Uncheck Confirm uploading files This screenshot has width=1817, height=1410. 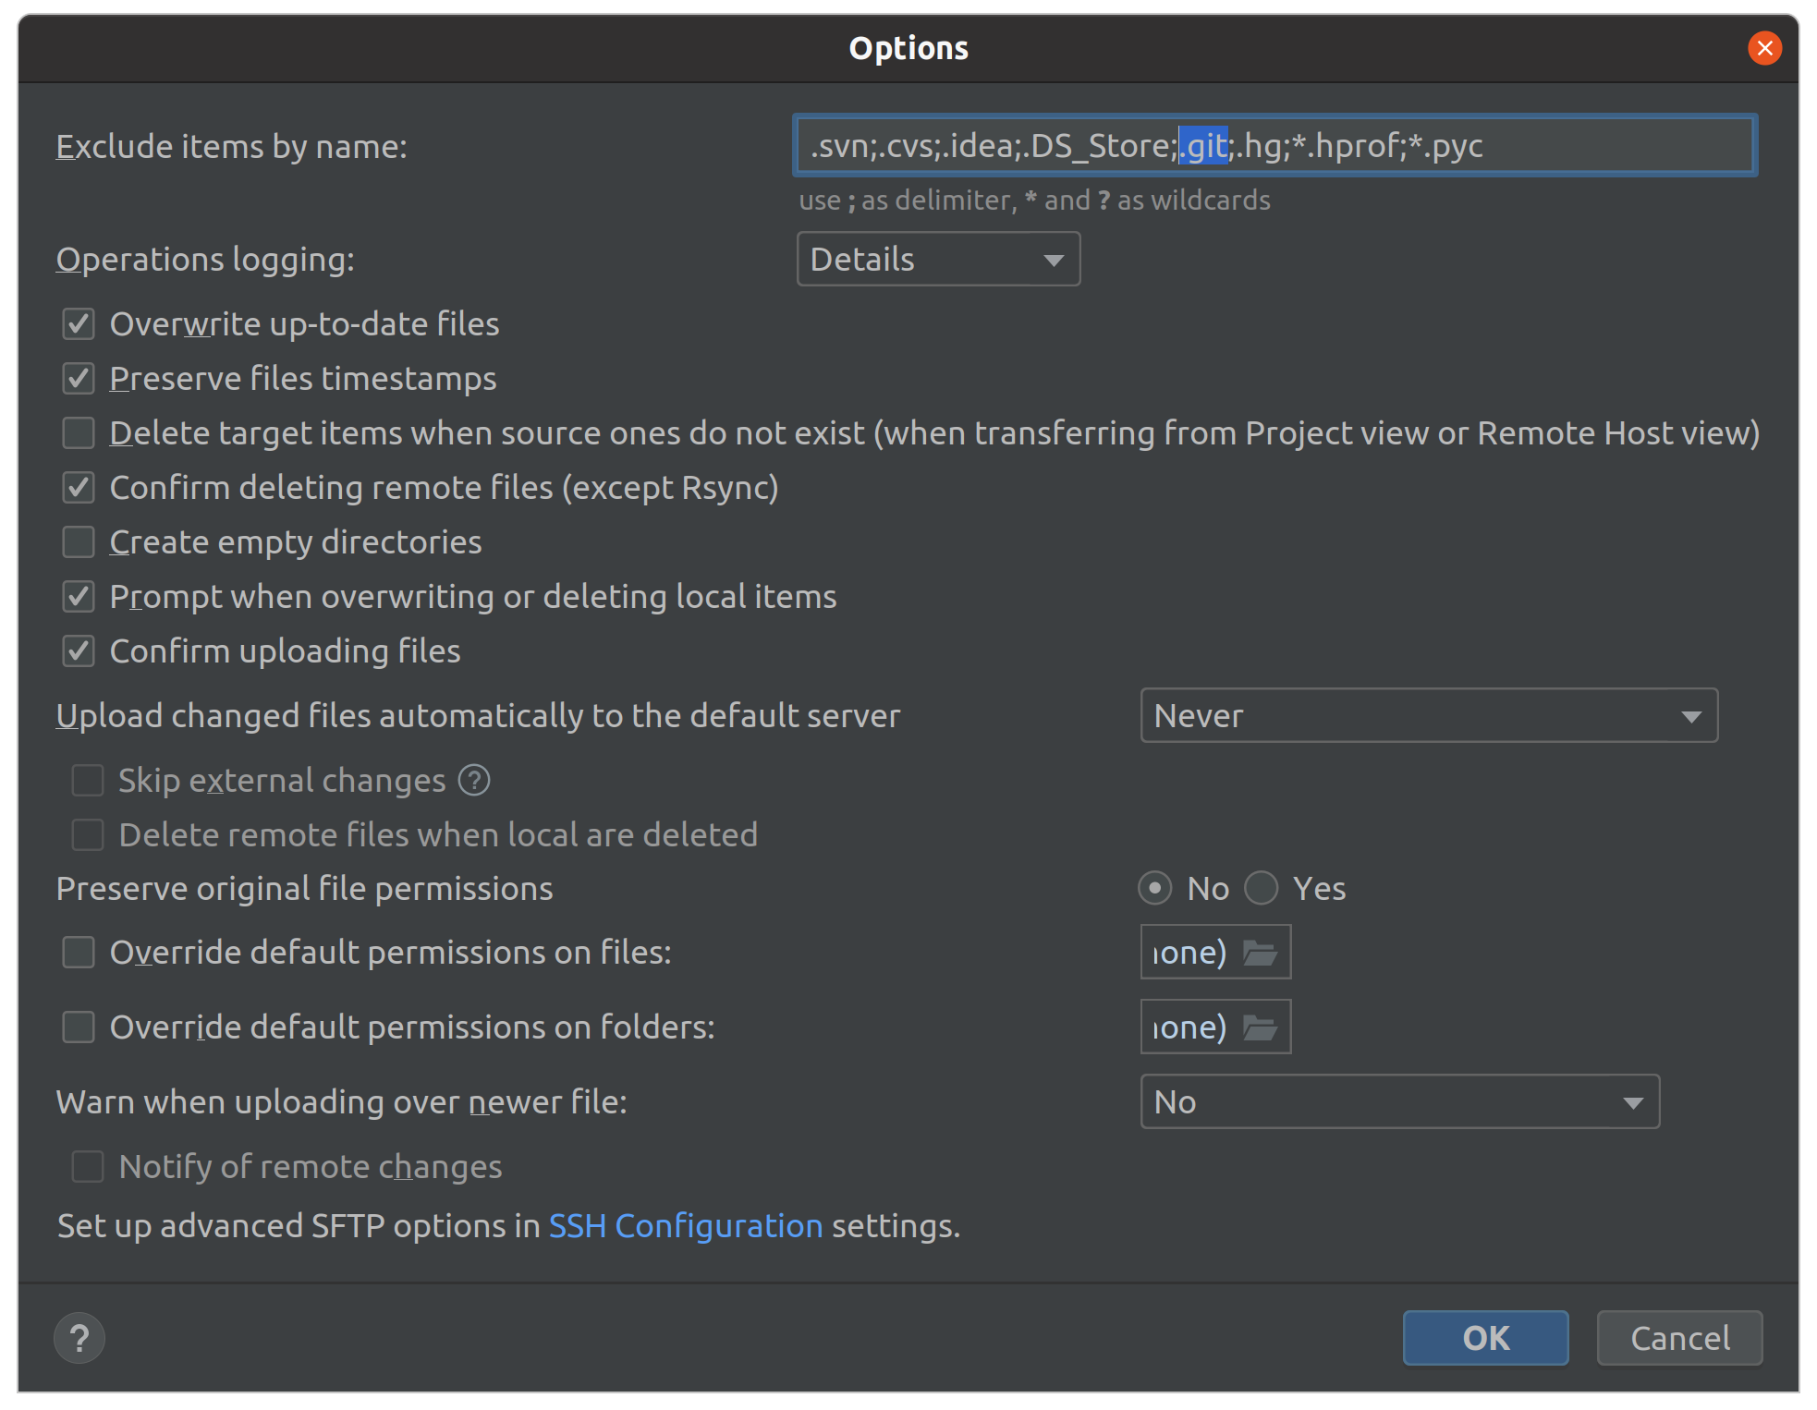(x=79, y=651)
